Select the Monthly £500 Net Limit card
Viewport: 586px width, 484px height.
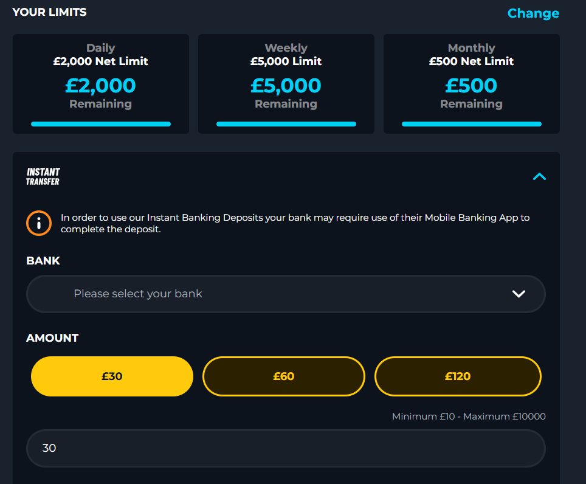[x=472, y=84]
